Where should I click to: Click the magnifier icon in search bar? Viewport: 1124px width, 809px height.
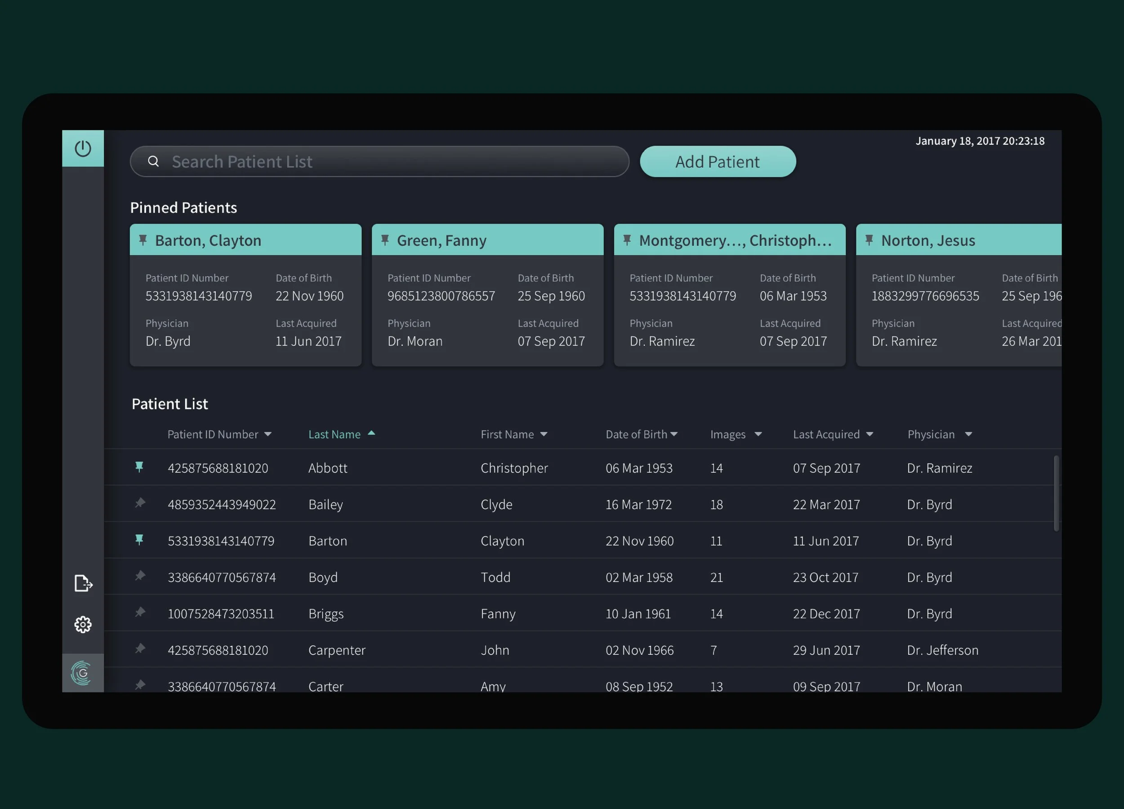(x=154, y=161)
